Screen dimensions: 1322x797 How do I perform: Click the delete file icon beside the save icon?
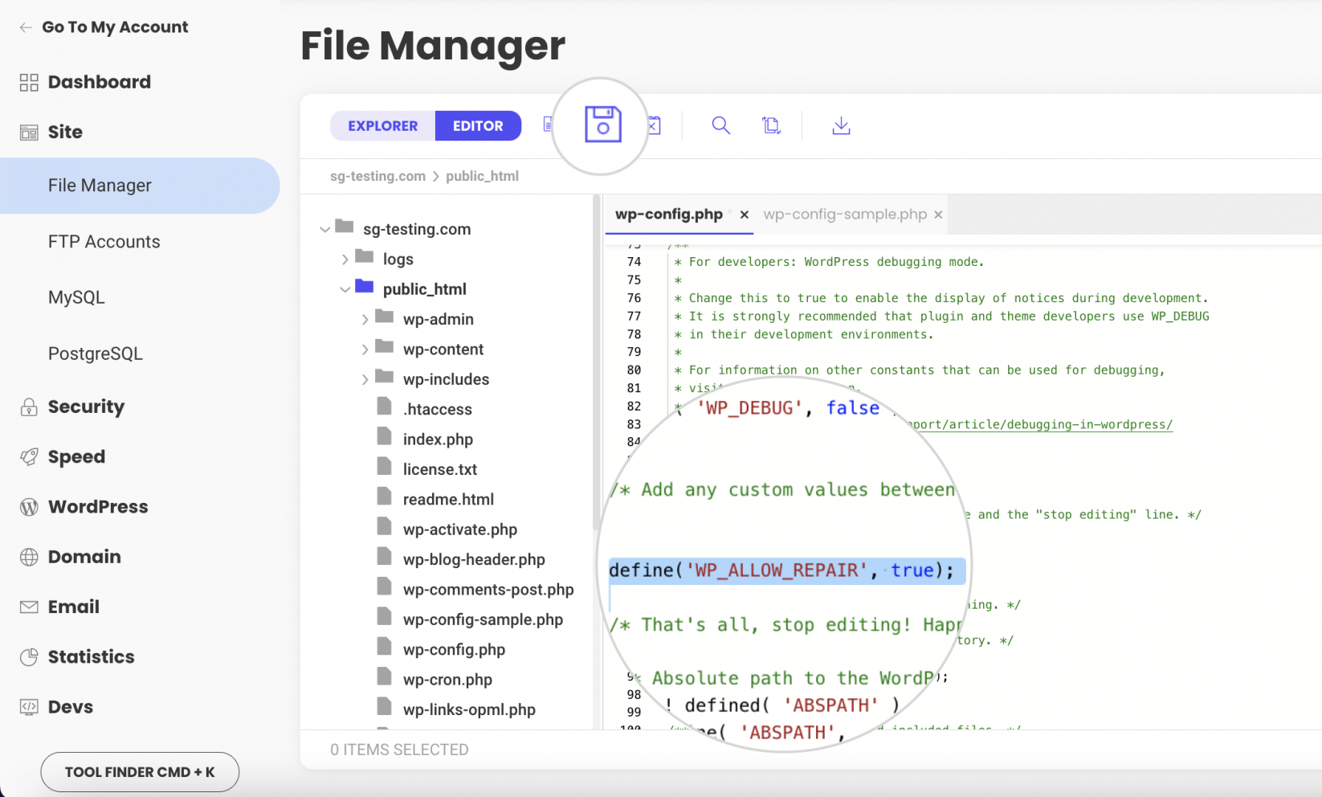coord(654,125)
